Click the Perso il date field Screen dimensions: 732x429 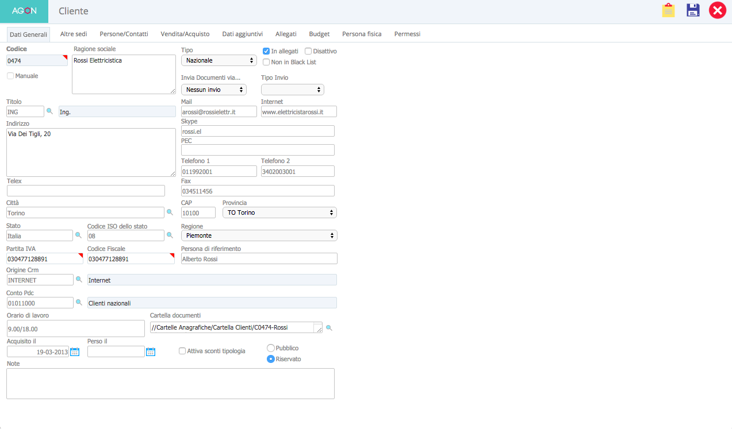[116, 351]
